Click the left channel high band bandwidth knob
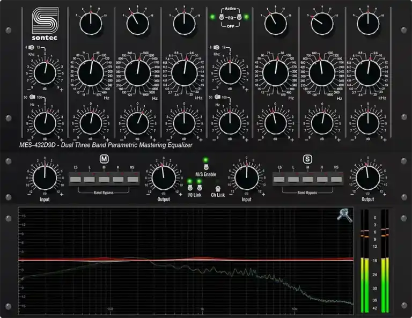This screenshot has height=318, width=412. coord(184,24)
